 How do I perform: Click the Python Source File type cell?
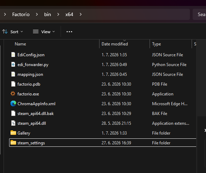click(x=169, y=65)
